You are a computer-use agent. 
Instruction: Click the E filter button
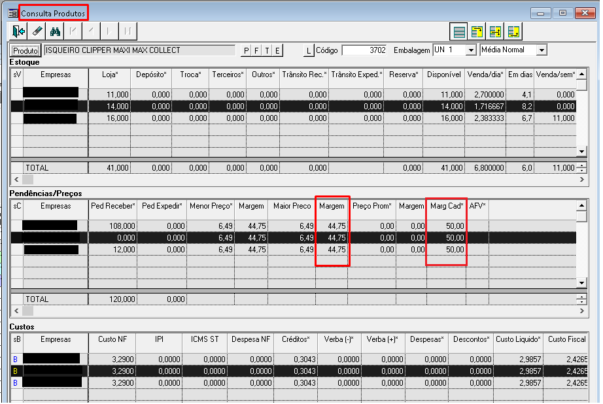pos(277,50)
